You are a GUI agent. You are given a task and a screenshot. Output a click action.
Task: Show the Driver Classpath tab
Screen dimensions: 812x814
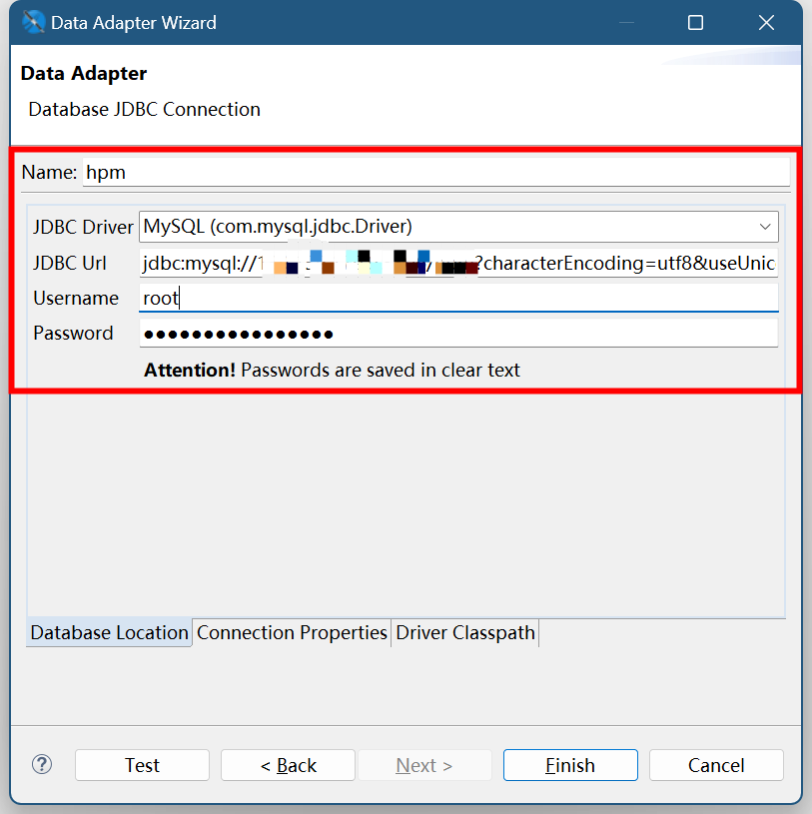coord(465,632)
